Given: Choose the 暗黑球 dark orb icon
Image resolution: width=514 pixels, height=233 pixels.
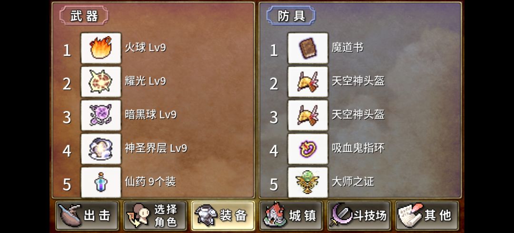Looking at the screenshot, I should [101, 115].
